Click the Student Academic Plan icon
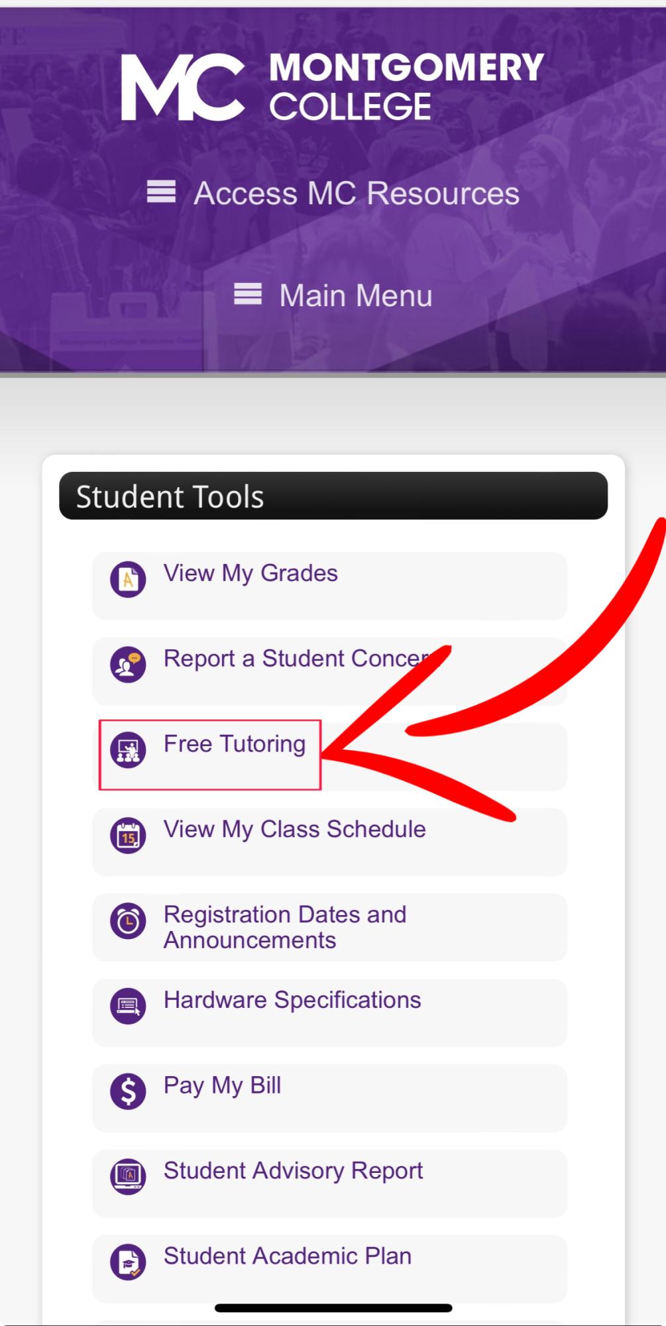This screenshot has height=1326, width=666. (x=128, y=1262)
